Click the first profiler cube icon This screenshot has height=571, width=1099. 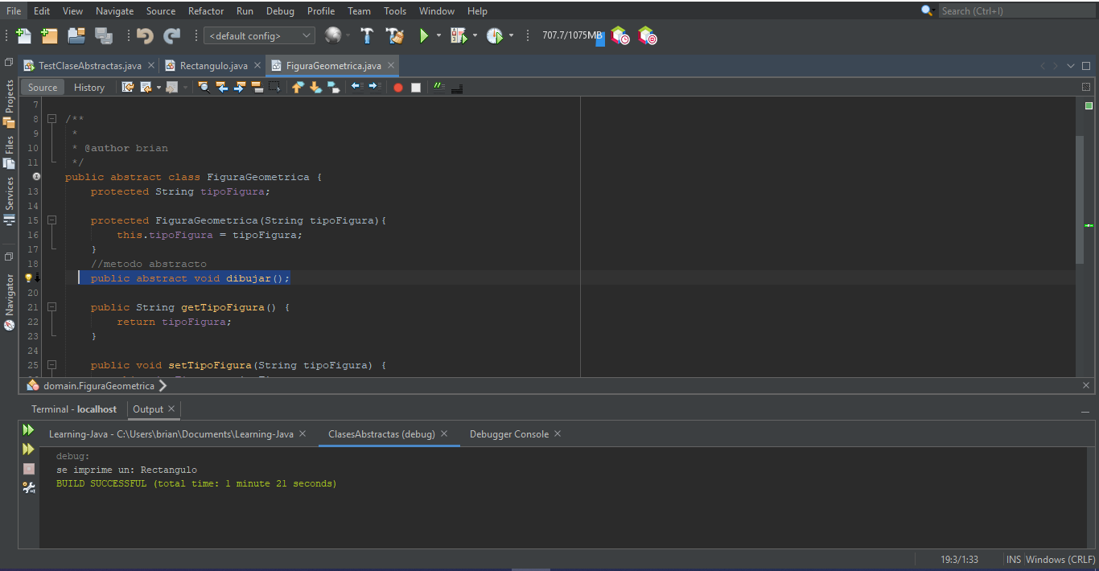pos(619,35)
